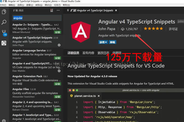Install Angular 2+ Snippets by Mikael Morlund
Image resolution: width=184 pixels, height=122 pixels.
[x=58, y=32]
